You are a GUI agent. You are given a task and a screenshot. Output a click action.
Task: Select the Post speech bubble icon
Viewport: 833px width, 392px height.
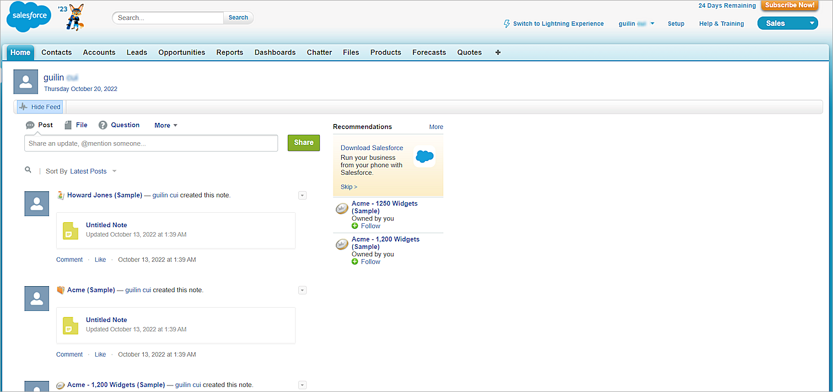pyautogui.click(x=30, y=125)
